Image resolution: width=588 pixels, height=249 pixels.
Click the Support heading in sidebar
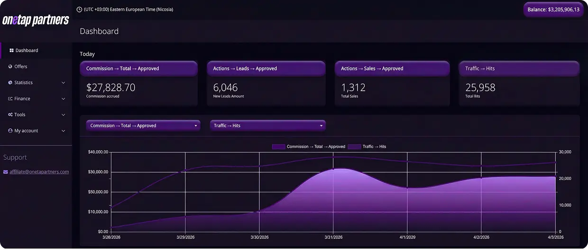click(15, 157)
